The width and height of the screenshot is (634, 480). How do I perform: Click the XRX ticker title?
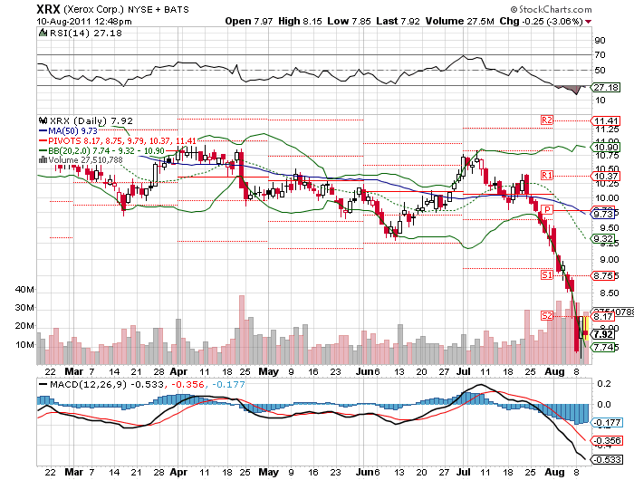(49, 9)
